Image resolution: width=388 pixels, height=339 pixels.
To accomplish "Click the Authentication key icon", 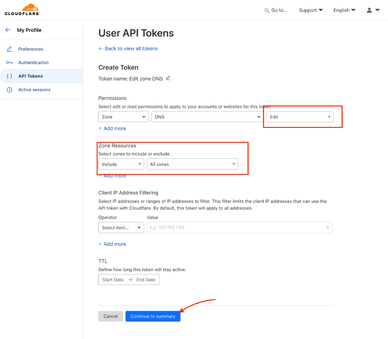I will [9, 63].
